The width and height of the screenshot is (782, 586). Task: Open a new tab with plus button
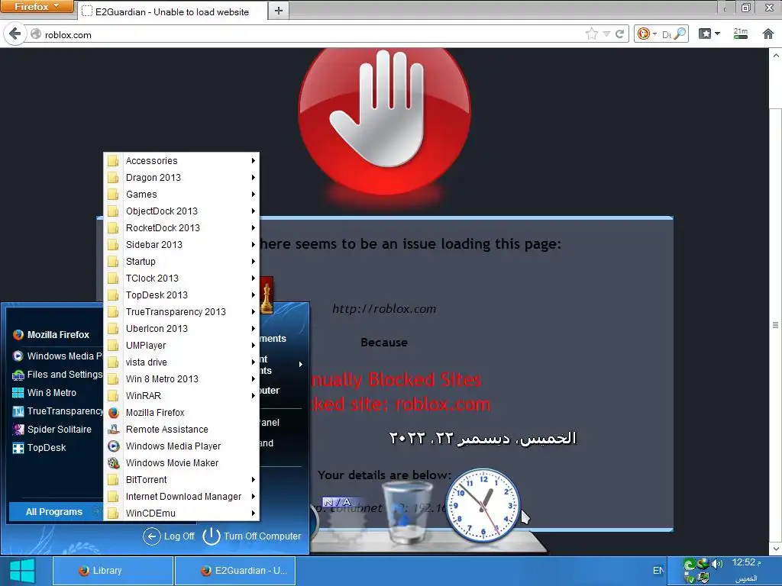[278, 11]
